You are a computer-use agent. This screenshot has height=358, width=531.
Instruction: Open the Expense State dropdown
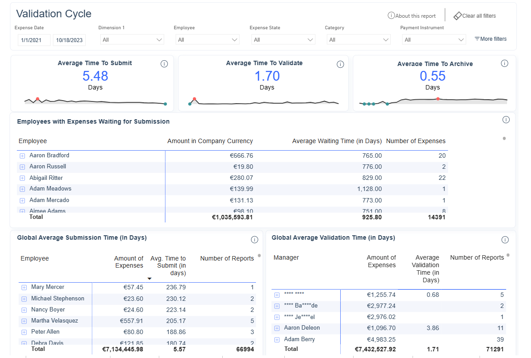pos(283,39)
